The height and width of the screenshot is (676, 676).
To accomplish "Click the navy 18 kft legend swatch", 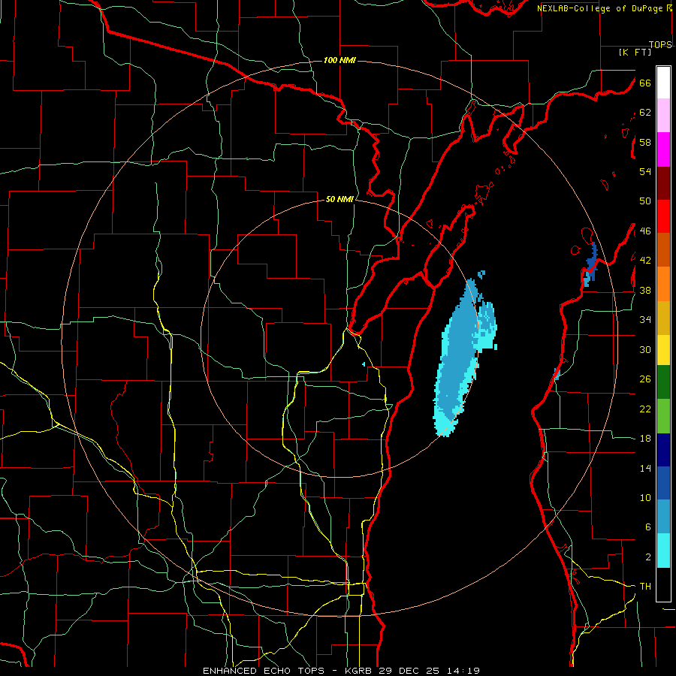I will pos(663,450).
